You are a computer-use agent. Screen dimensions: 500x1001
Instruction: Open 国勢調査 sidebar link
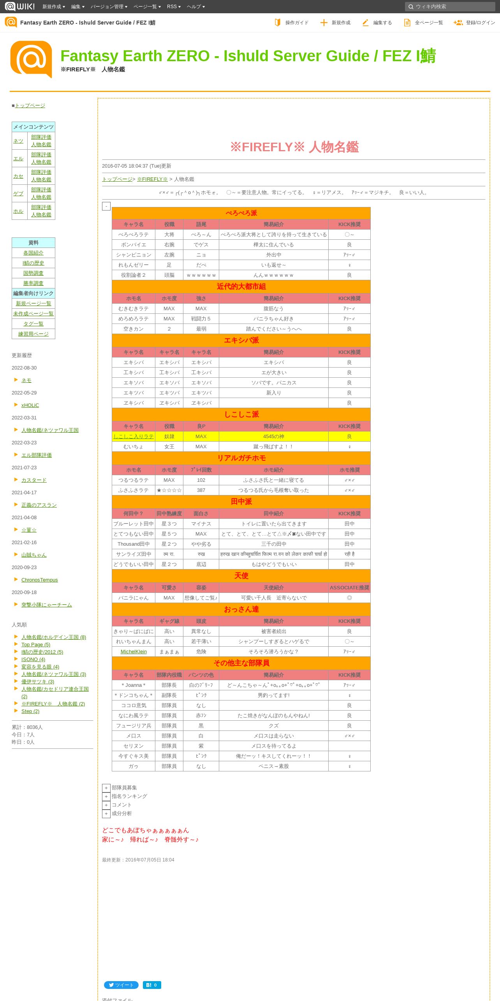[33, 273]
